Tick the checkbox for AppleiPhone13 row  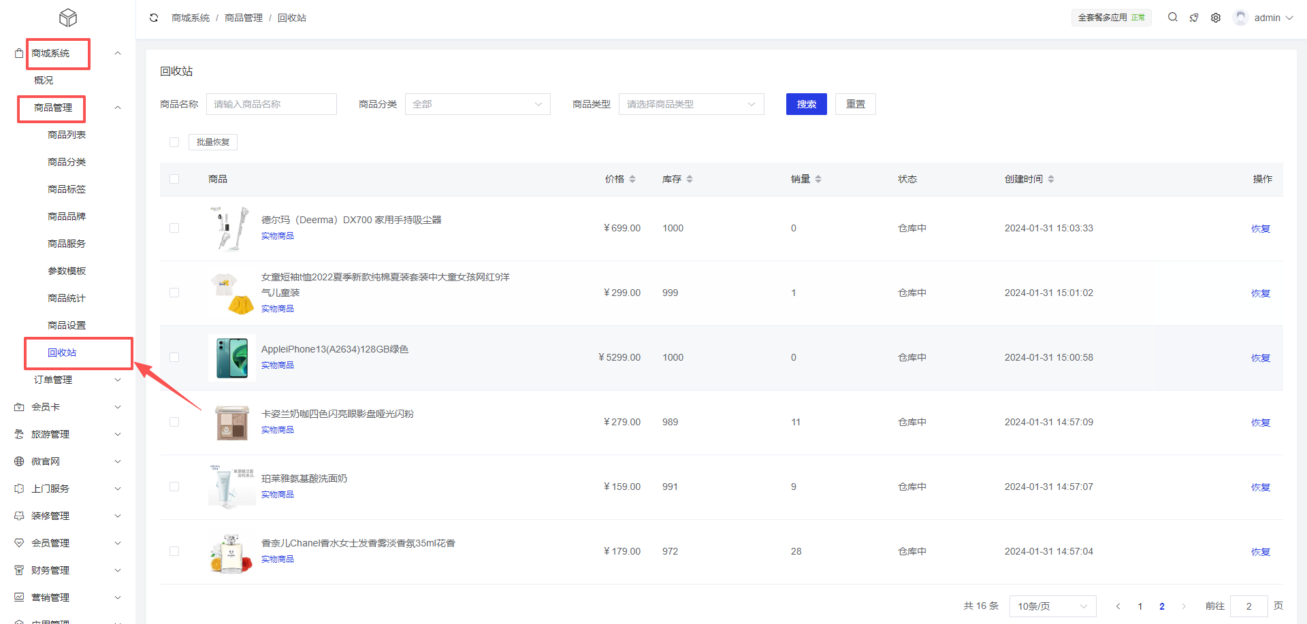coord(174,357)
